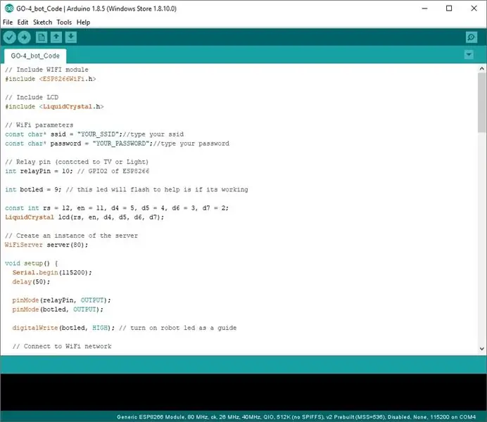Save the sketch with the Save icon

click(x=71, y=37)
